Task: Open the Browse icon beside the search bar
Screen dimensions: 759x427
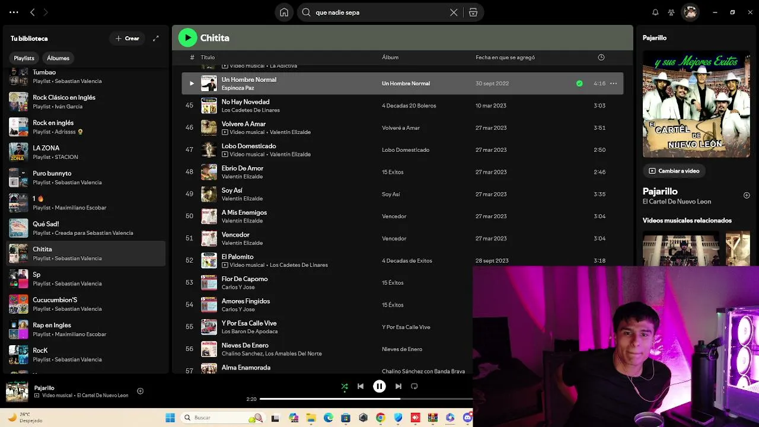Action: (x=473, y=12)
